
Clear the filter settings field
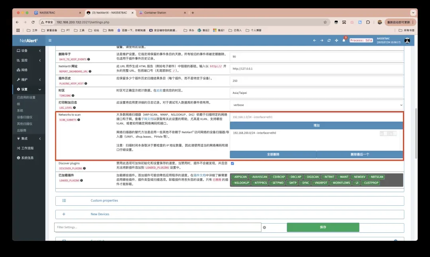pyautogui.click(x=264, y=227)
